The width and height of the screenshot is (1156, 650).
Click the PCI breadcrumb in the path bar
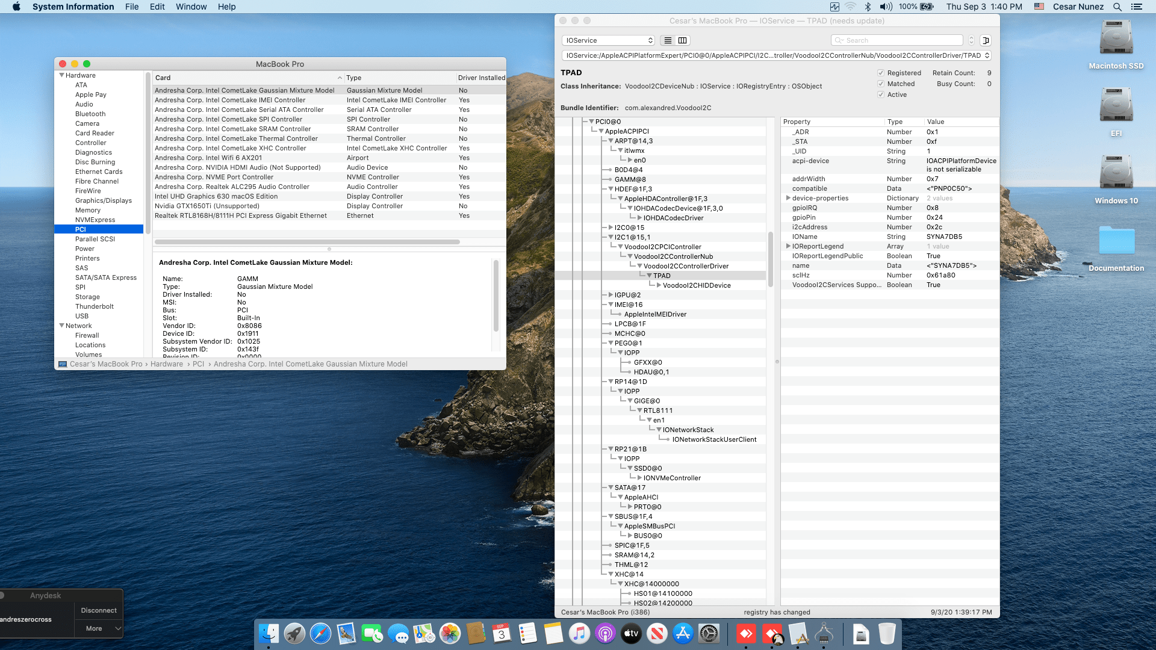click(198, 364)
